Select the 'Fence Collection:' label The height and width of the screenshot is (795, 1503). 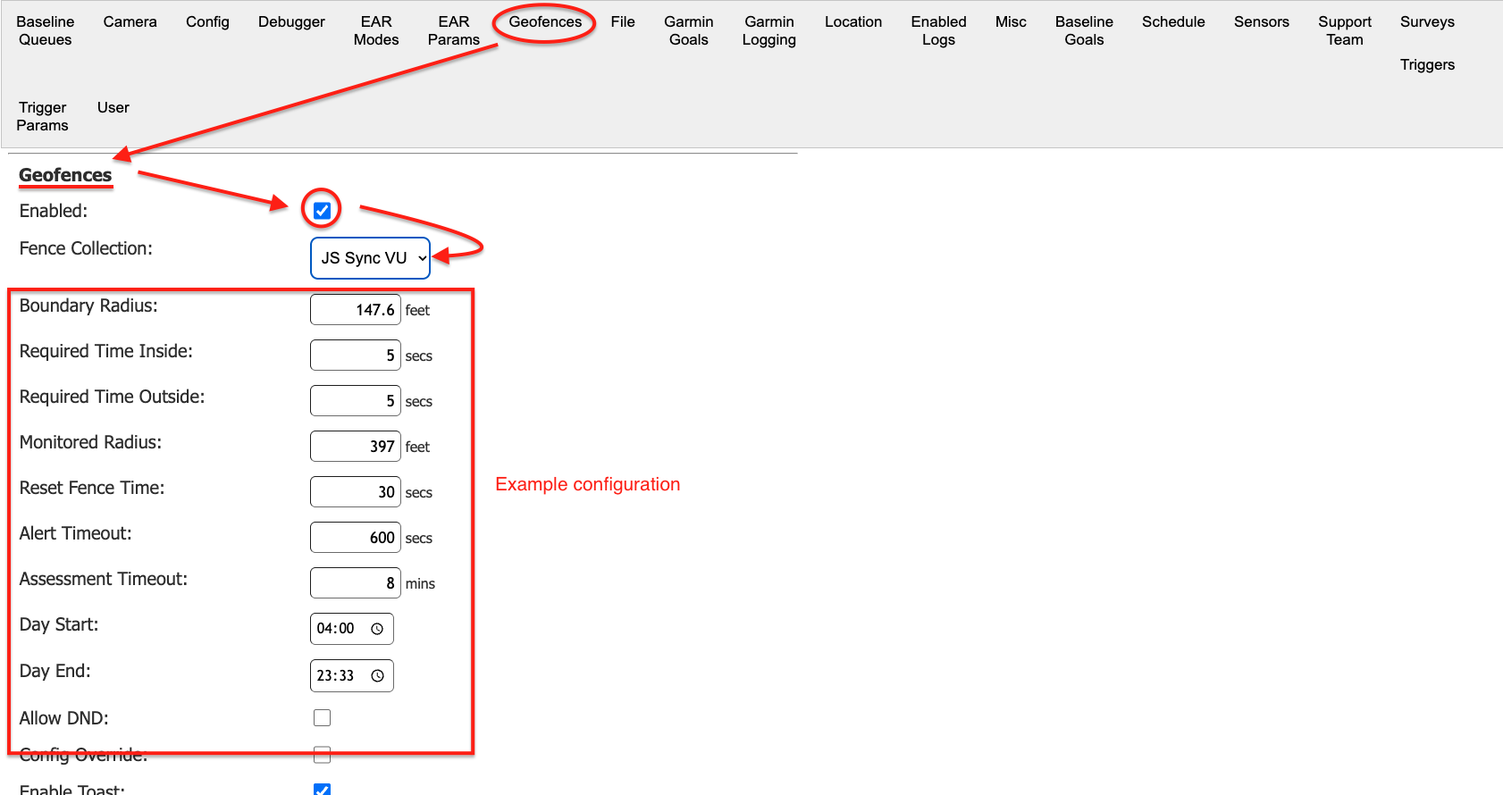[86, 248]
